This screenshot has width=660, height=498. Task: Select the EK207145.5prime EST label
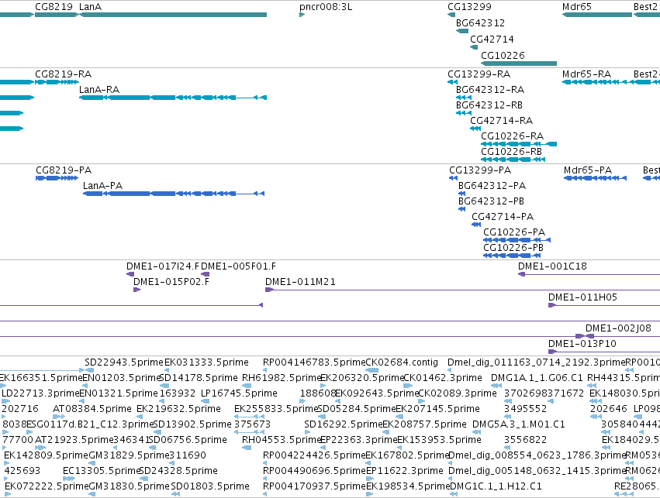tap(437, 409)
